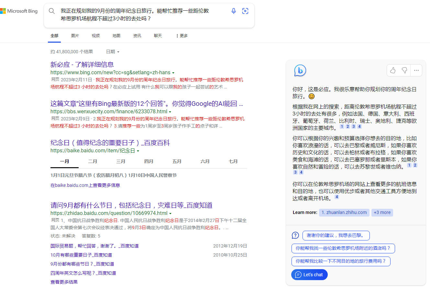Expand the 日期 filter dropdown

click(x=113, y=52)
